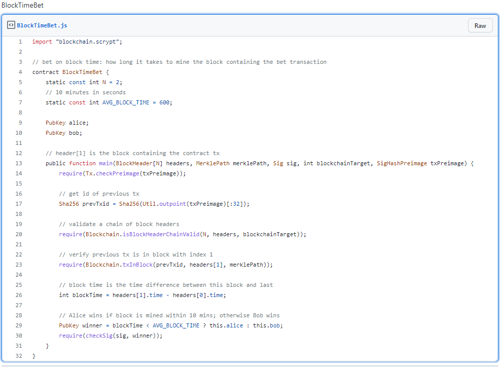The width and height of the screenshot is (504, 369).
Task: Select line number 1
Action: click(x=20, y=42)
